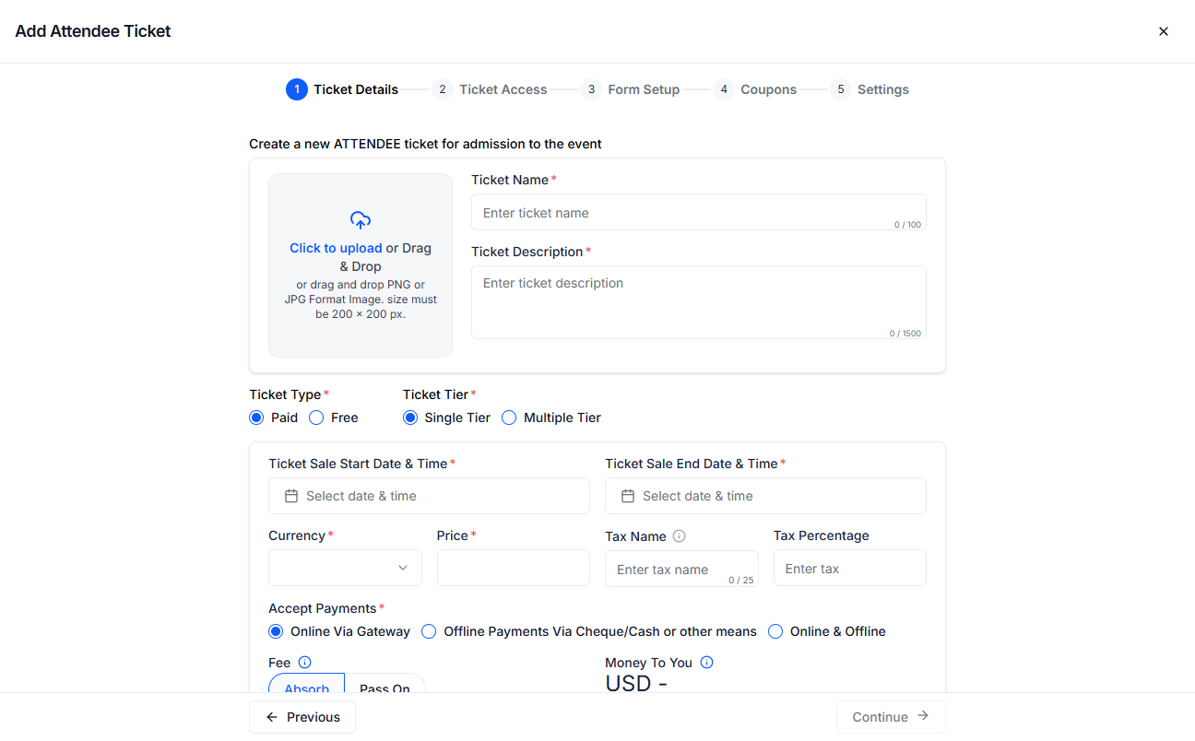
Task: Go to Form Setup step
Action: (630, 89)
